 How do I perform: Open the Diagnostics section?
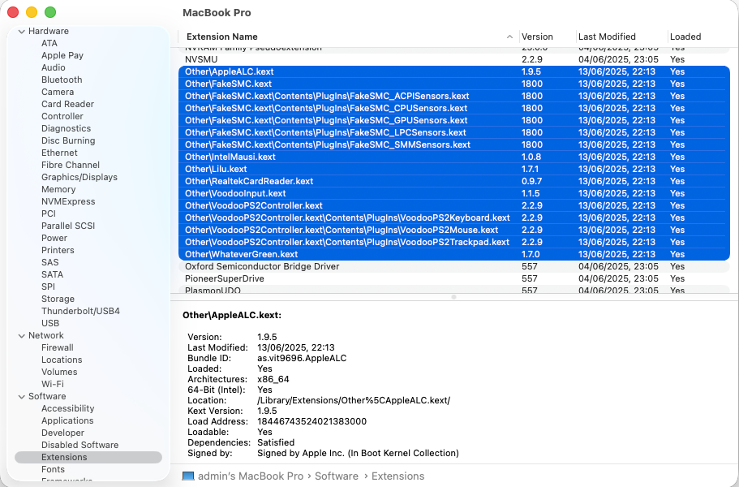[x=66, y=129]
